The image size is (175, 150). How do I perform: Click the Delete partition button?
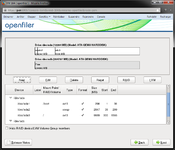[x=74, y=80]
